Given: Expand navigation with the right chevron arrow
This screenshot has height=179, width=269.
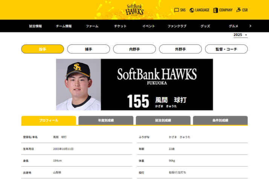Looking at the screenshot, I should click(250, 26).
